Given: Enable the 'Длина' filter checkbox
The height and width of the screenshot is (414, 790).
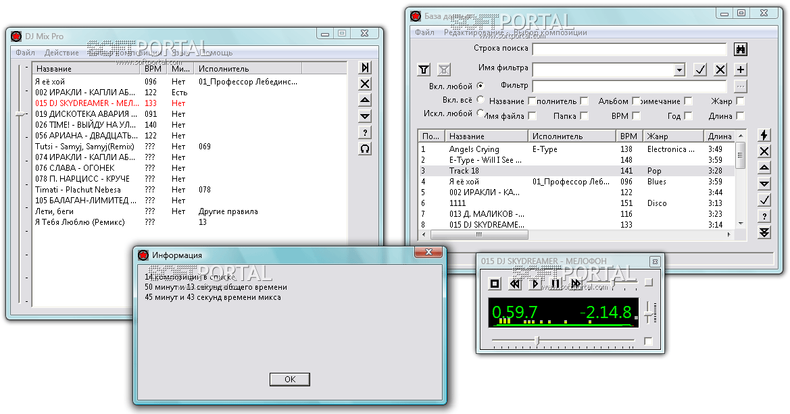Looking at the screenshot, I should coord(740,116).
